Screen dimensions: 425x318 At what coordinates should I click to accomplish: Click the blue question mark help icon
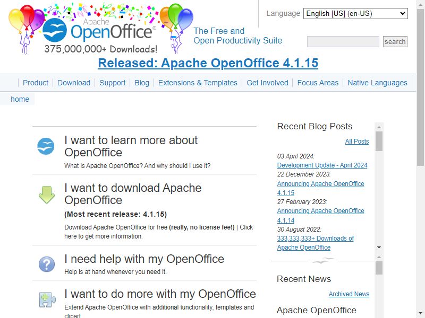47,264
